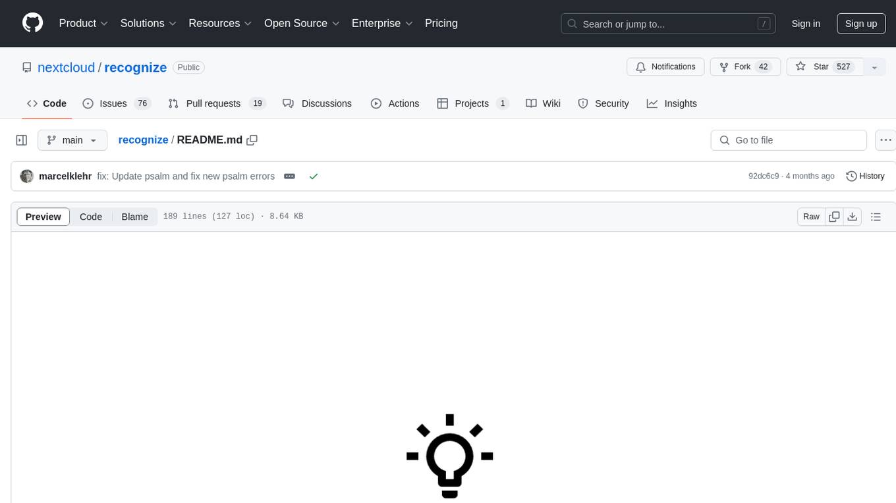Click the GitHub logo icon
The width and height of the screenshot is (896, 503).
(32, 23)
